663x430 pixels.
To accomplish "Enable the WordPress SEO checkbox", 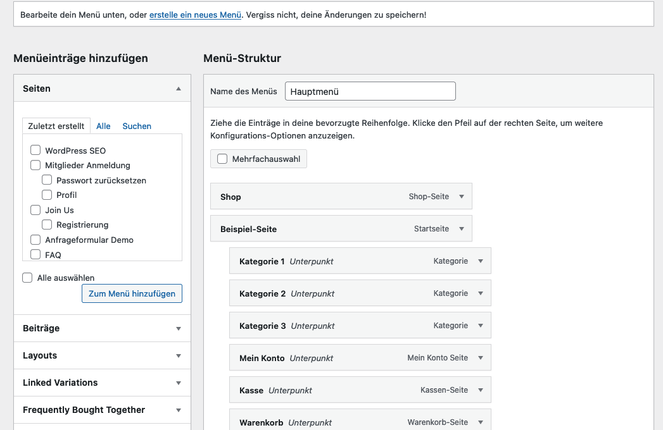I will click(x=35, y=150).
